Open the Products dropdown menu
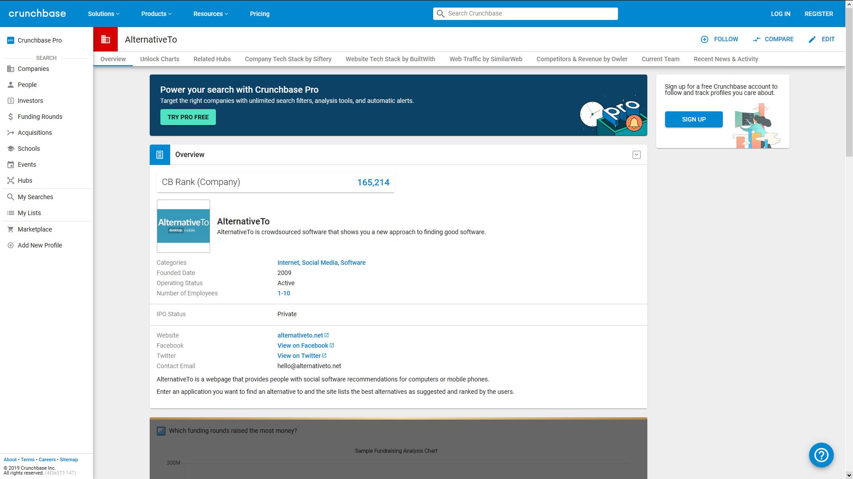This screenshot has width=853, height=479. (156, 14)
